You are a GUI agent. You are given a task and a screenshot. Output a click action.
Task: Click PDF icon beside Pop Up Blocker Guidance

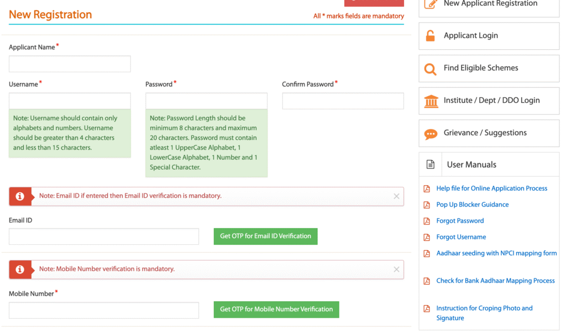tap(426, 205)
